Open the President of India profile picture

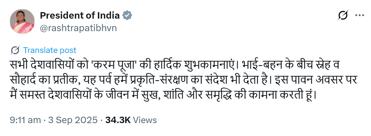22,21
